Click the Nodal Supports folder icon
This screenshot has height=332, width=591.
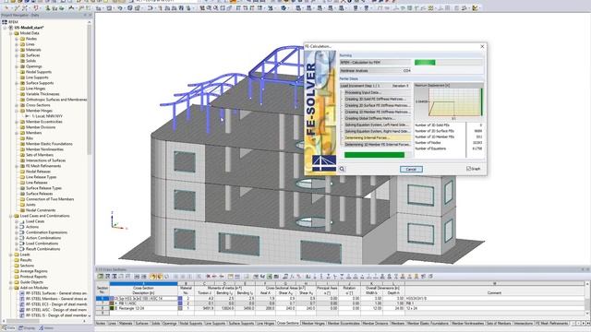(x=22, y=72)
